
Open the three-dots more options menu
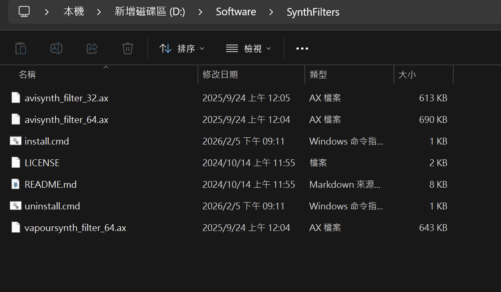(302, 48)
